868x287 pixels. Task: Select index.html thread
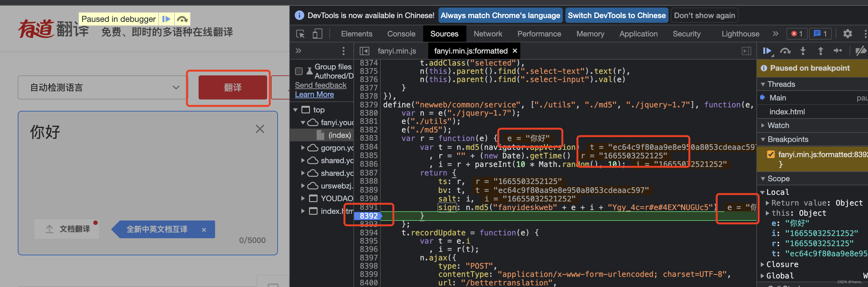point(787,112)
